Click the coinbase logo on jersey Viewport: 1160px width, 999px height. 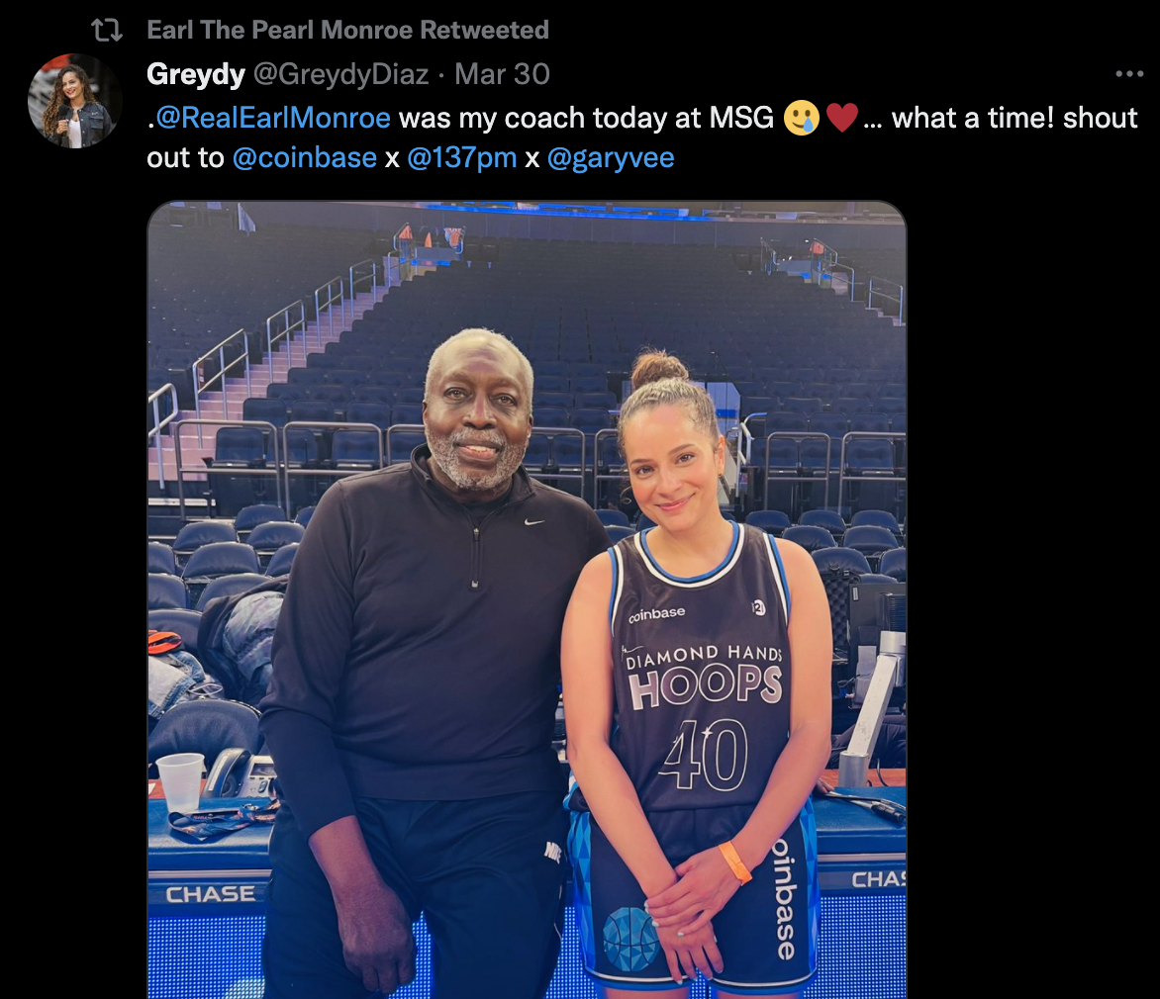pos(657,614)
